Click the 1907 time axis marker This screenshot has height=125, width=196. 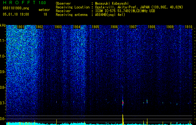(x=133, y=27)
